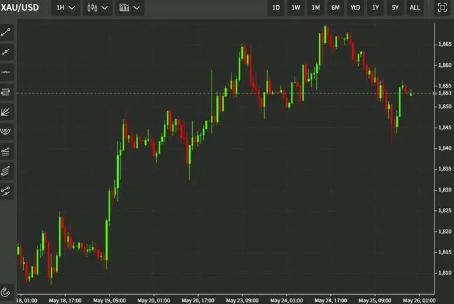
Task: Toggle the magnet snap mode icon
Action: tap(7, 291)
